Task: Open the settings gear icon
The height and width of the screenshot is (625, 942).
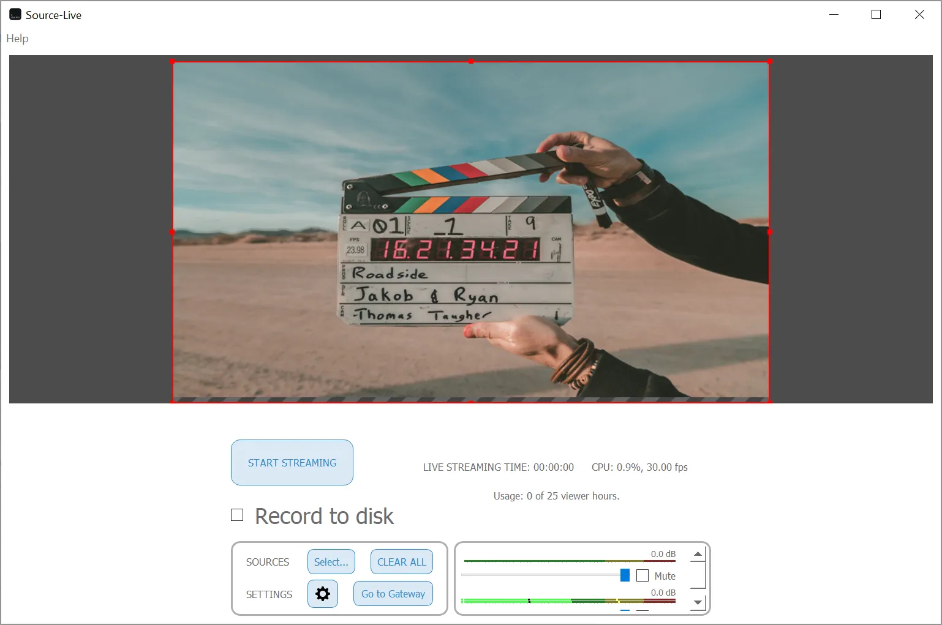Action: click(323, 594)
